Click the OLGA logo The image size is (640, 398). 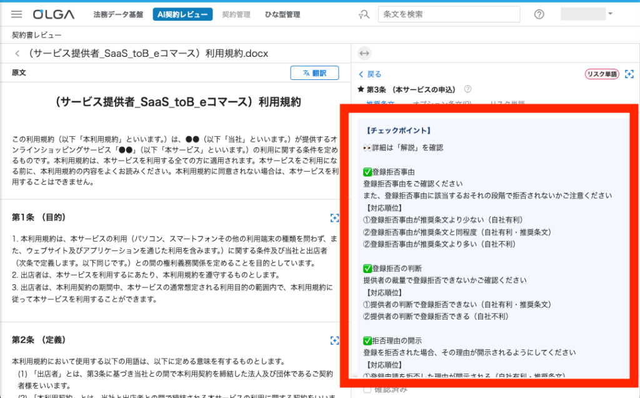coord(54,15)
